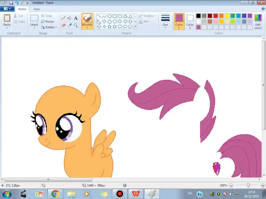This screenshot has width=266, height=199.
Task: Open the Size thickness dropdown
Action: pos(165,22)
